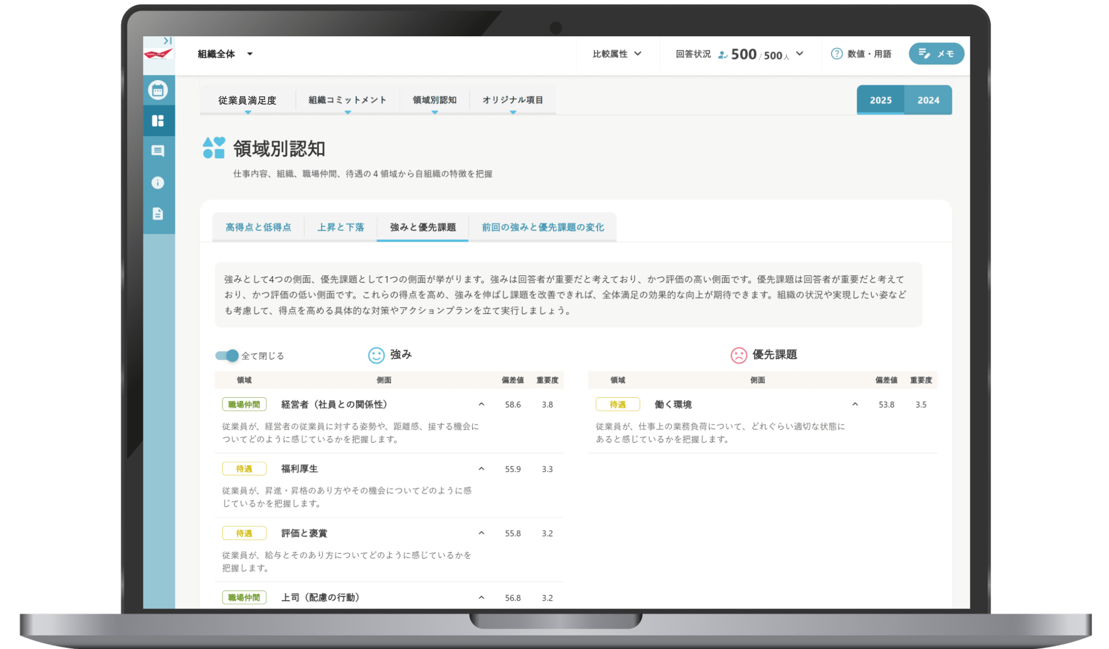Screen dimensions: 1109x649
Task: Collapse the 働く環境 row using its chevron
Action: coord(854,404)
